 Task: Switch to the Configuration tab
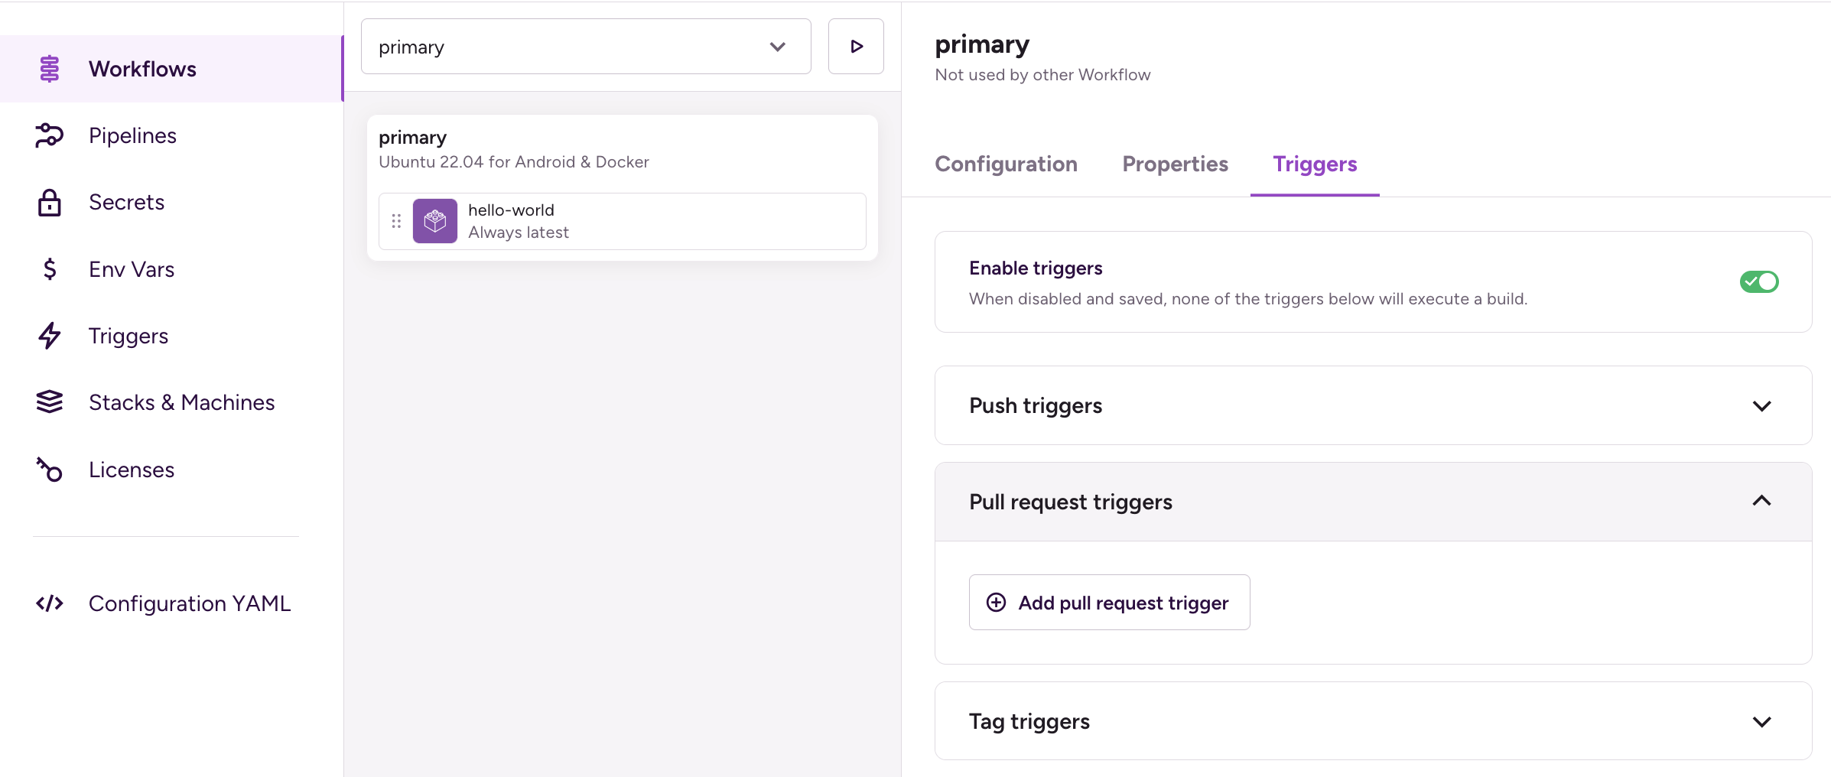[x=1006, y=164]
